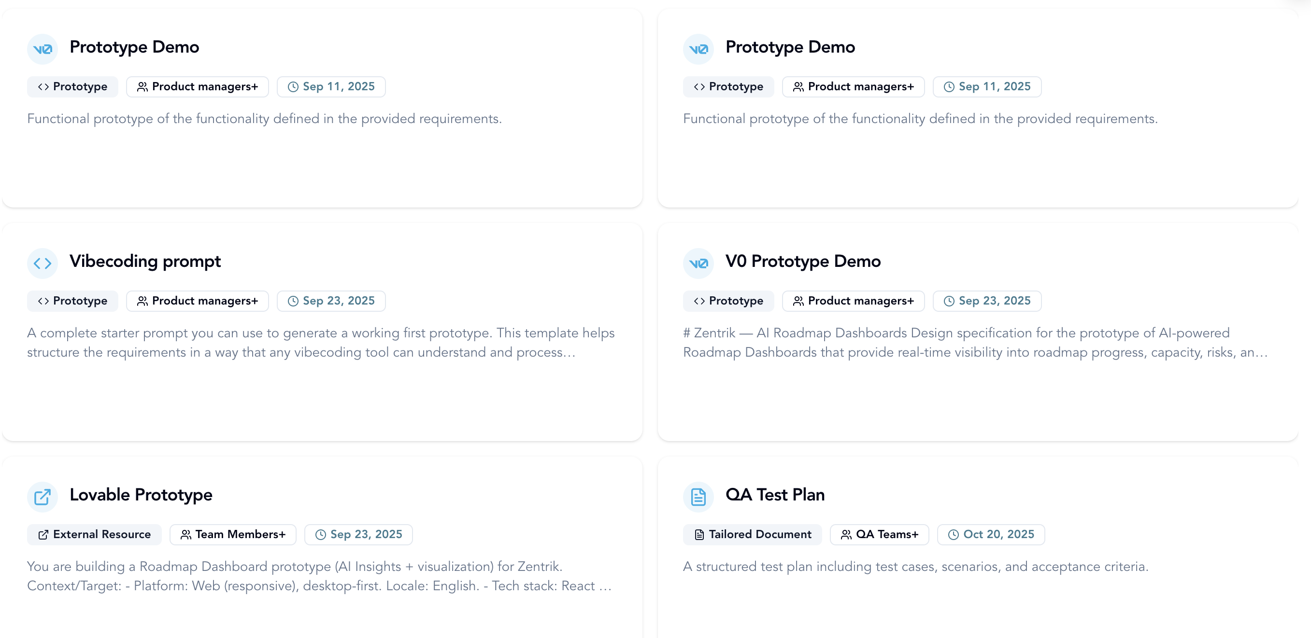Click the external link icon for Lovable Prototype

click(43, 497)
